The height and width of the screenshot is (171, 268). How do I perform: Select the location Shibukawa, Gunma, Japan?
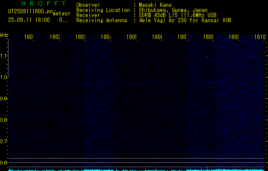click(173, 10)
